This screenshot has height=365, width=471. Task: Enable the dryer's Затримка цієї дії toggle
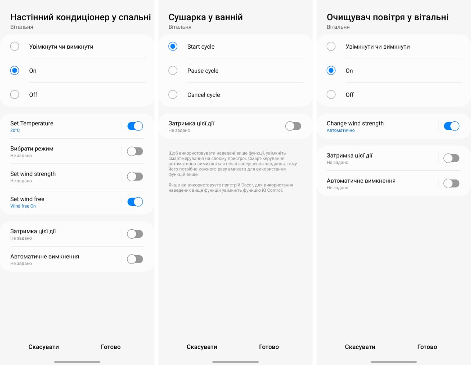[x=293, y=126]
